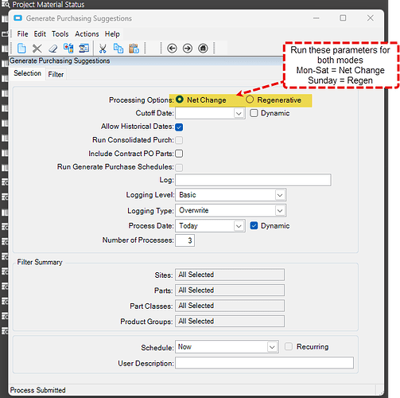Screen dimensions: 400x398
Task: Click the Clear eraser toolbar icon
Action: [53, 49]
